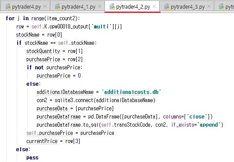Click 'to_sql' method call
234x162 pixels.
point(91,125)
